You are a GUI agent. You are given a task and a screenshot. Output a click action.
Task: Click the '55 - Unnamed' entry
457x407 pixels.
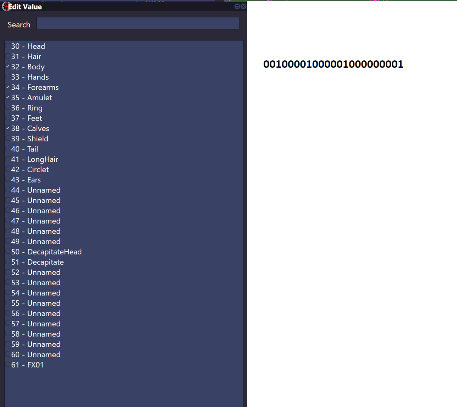click(36, 303)
